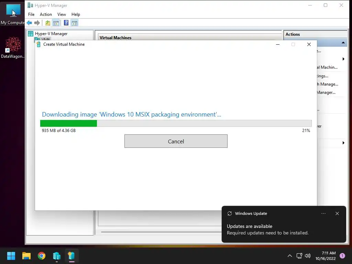Toggle the Show/Hide Console Tree toolbar icon
The image size is (352, 264).
pos(56,23)
